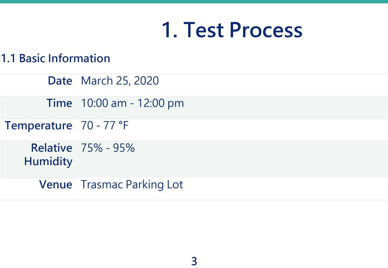Click the word "Trasmac" in the venue
The image size is (388, 268).
point(101,184)
